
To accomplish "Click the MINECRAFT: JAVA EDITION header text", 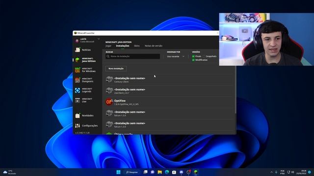I will pos(118,42).
